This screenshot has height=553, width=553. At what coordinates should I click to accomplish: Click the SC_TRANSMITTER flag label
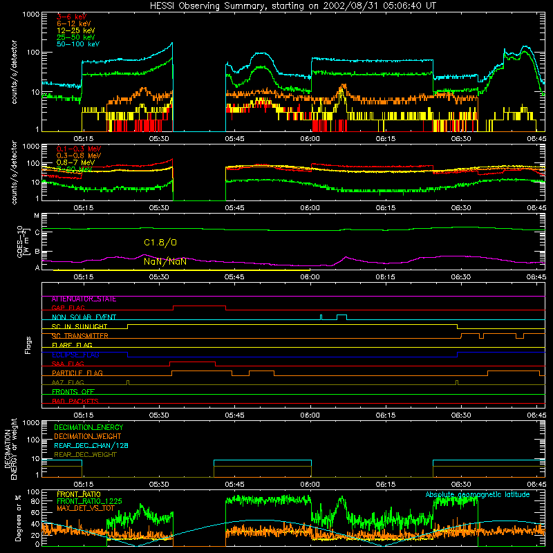(x=80, y=336)
